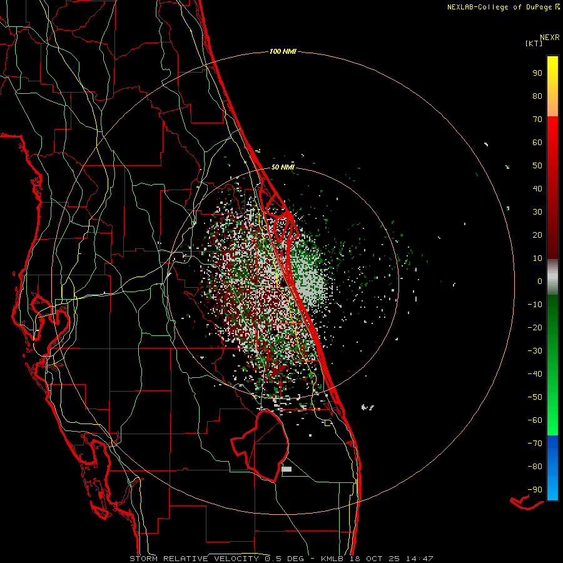The height and width of the screenshot is (563, 563).
Task: Select the -10 knot scale label
Action: pyautogui.click(x=535, y=305)
